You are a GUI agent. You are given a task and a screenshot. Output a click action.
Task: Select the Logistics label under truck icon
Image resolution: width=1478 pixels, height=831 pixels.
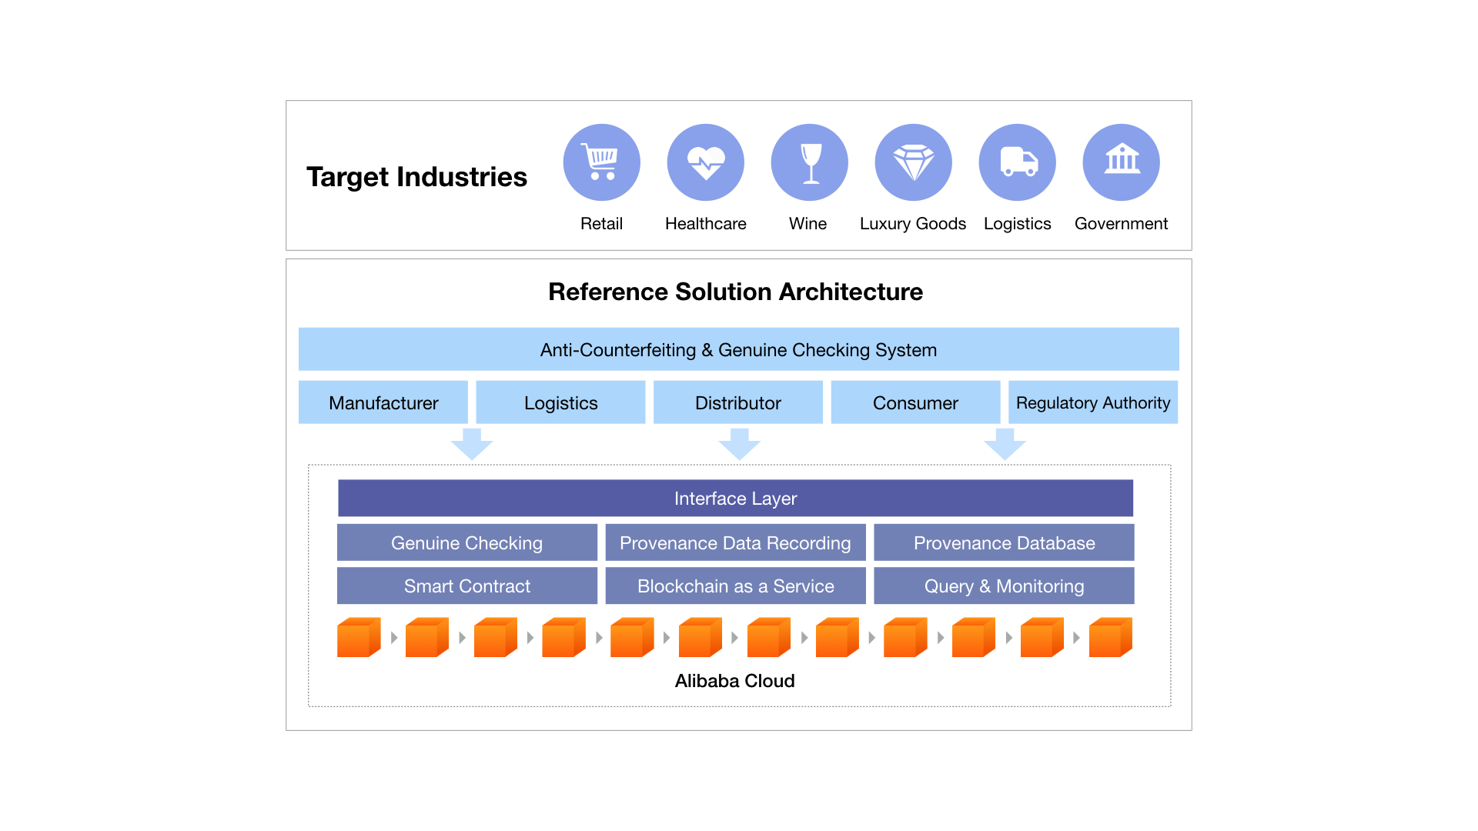pos(1017,224)
